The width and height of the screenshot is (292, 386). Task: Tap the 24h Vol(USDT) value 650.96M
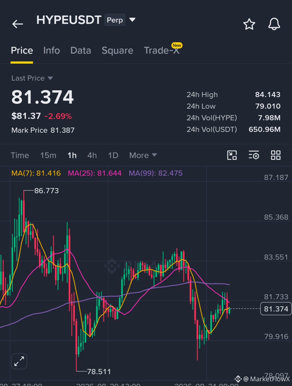[x=264, y=129]
